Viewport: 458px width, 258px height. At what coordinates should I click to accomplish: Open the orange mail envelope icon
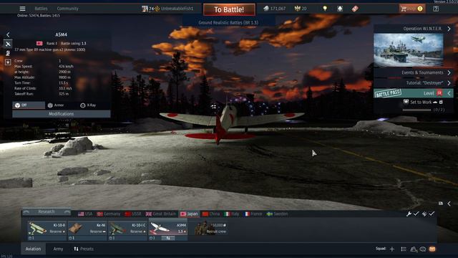click(x=432, y=249)
